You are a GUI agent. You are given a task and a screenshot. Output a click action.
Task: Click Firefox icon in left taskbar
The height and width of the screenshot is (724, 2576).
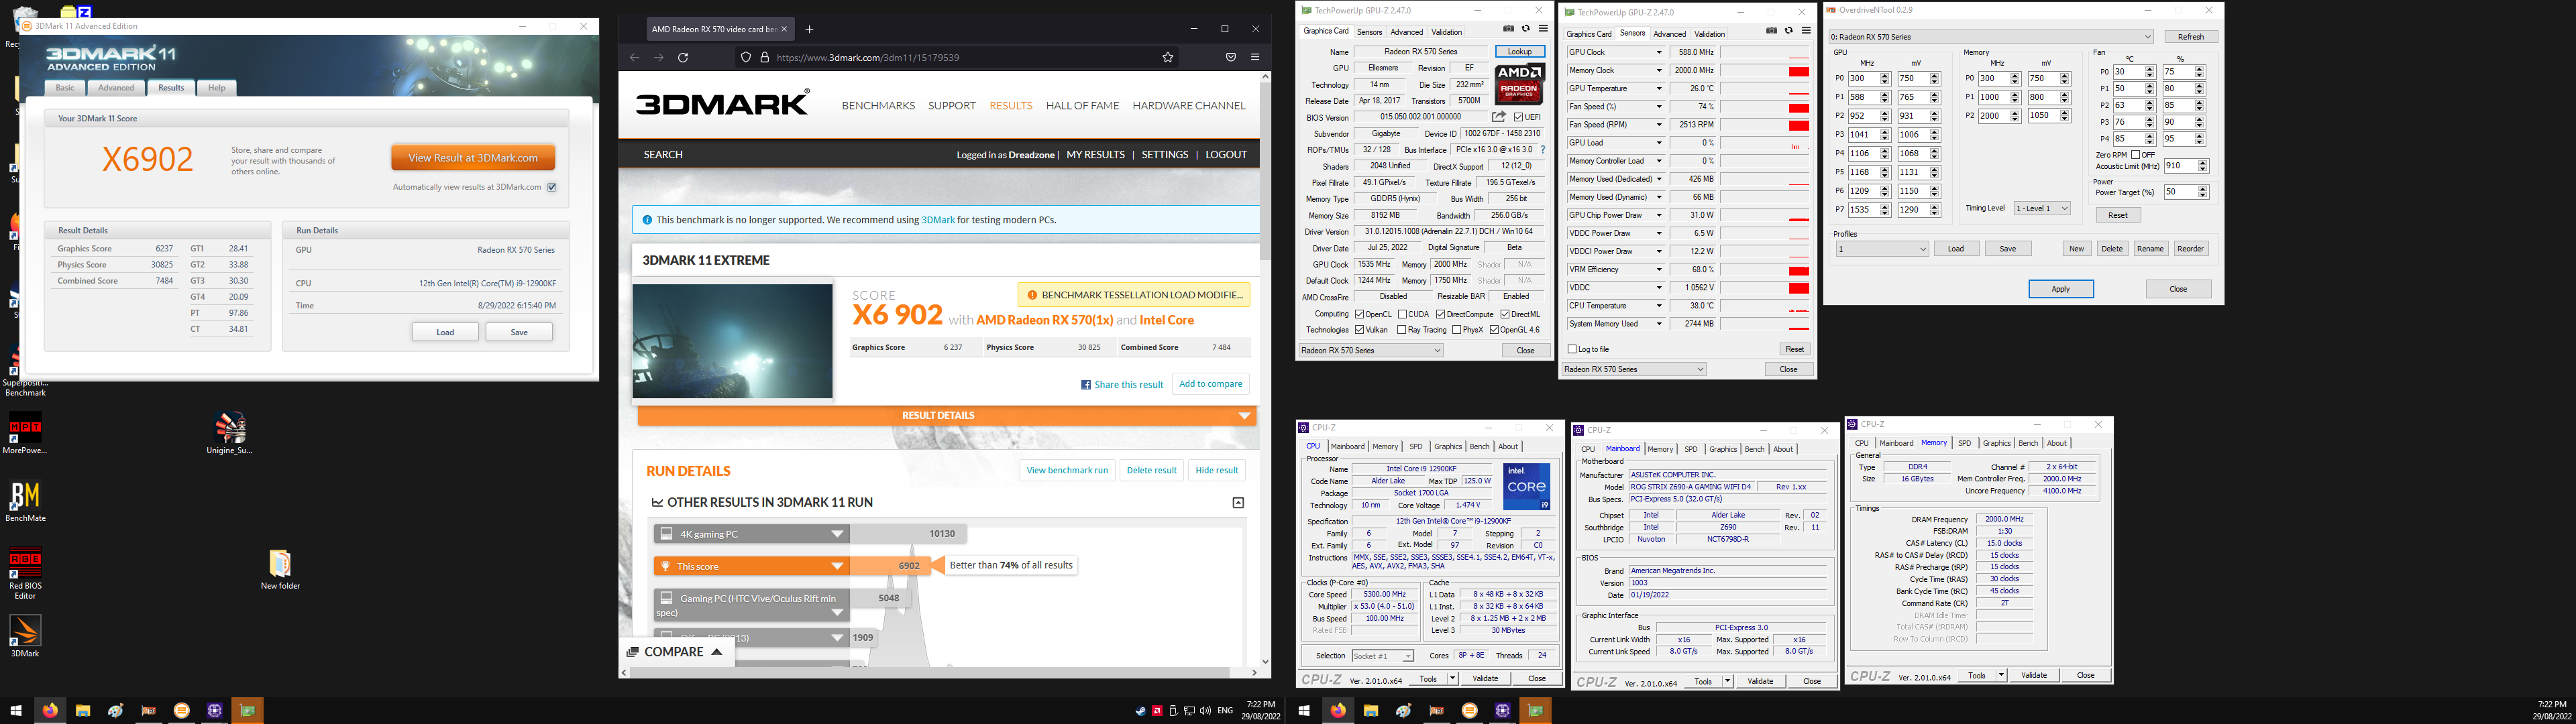50,710
